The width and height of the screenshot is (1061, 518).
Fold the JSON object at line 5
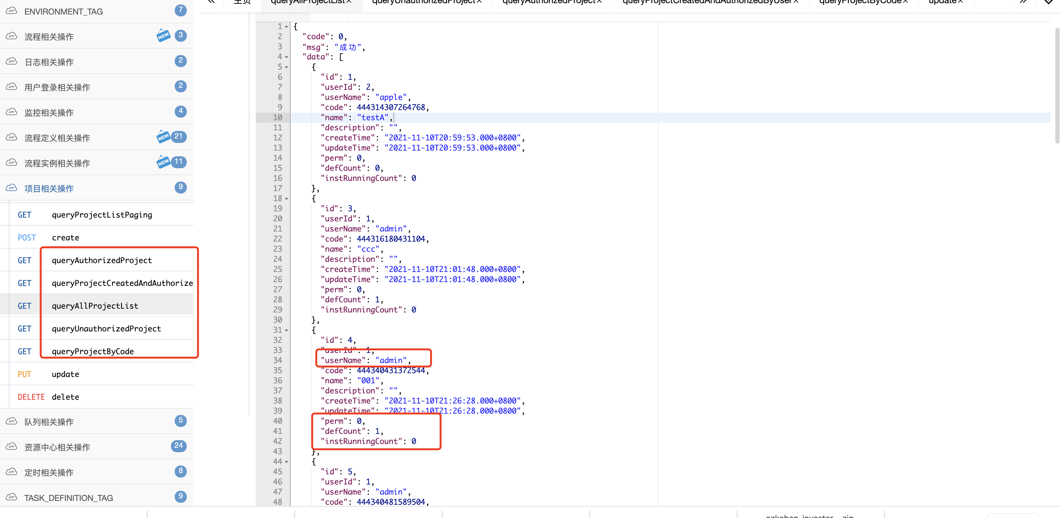(287, 67)
